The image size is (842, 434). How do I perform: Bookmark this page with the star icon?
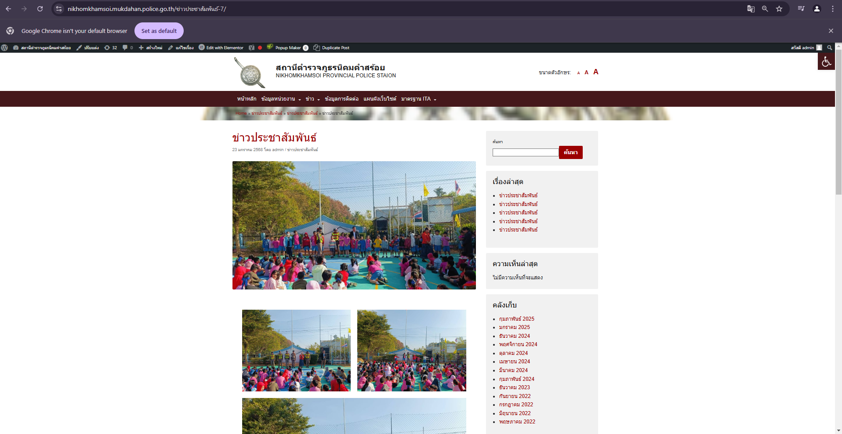tap(779, 9)
